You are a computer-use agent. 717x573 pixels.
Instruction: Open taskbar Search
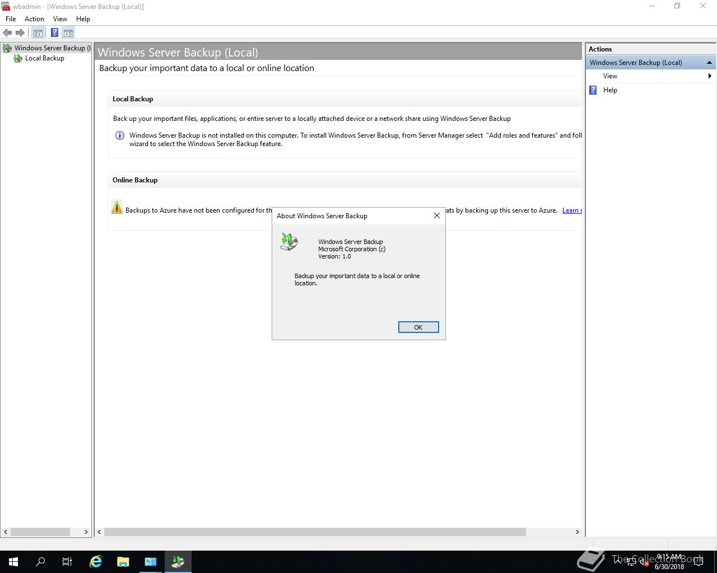[40, 562]
